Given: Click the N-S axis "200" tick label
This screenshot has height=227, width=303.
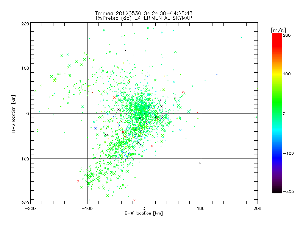Looking at the screenshot, I should (25, 24).
